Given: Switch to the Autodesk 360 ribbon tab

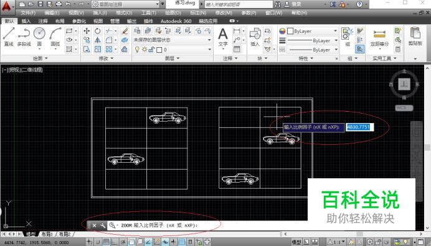Looking at the screenshot, I should 176,21.
